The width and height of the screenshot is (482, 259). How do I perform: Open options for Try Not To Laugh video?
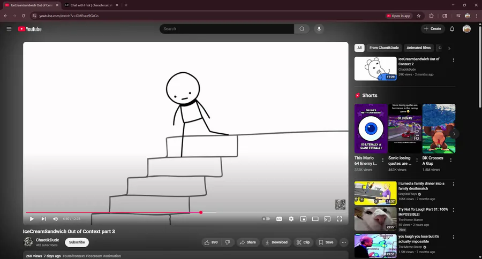coord(453,210)
